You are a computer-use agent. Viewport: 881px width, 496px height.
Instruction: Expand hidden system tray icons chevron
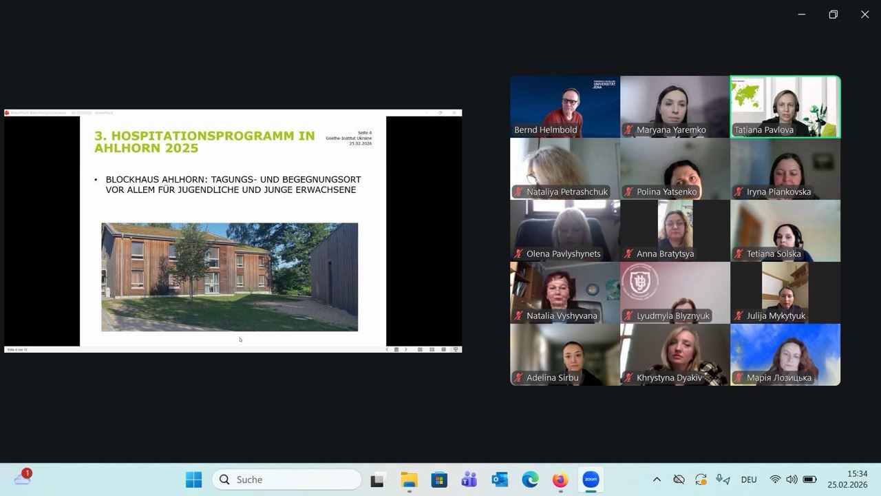pos(657,479)
